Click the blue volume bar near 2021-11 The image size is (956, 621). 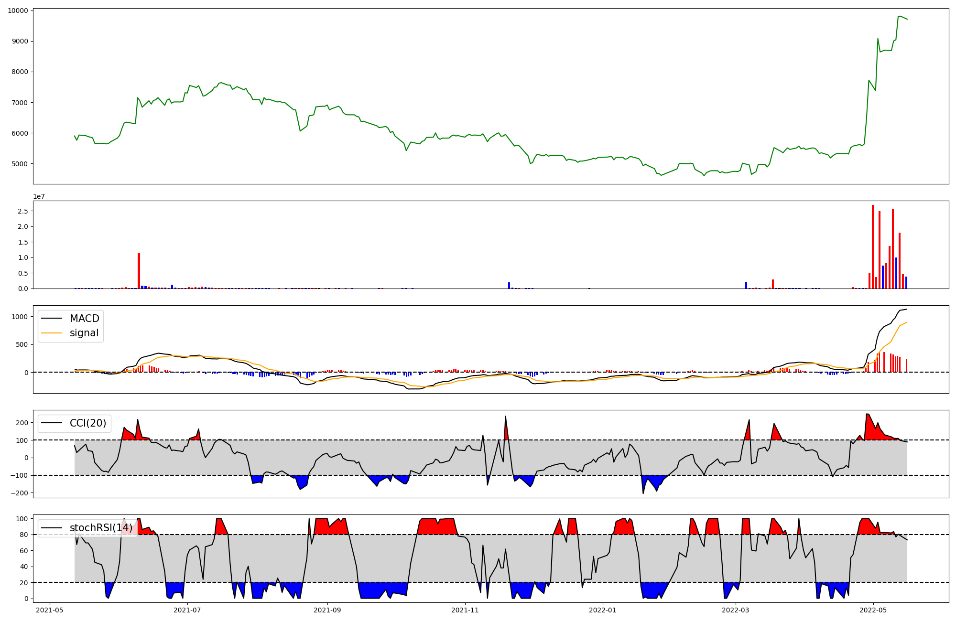click(509, 285)
